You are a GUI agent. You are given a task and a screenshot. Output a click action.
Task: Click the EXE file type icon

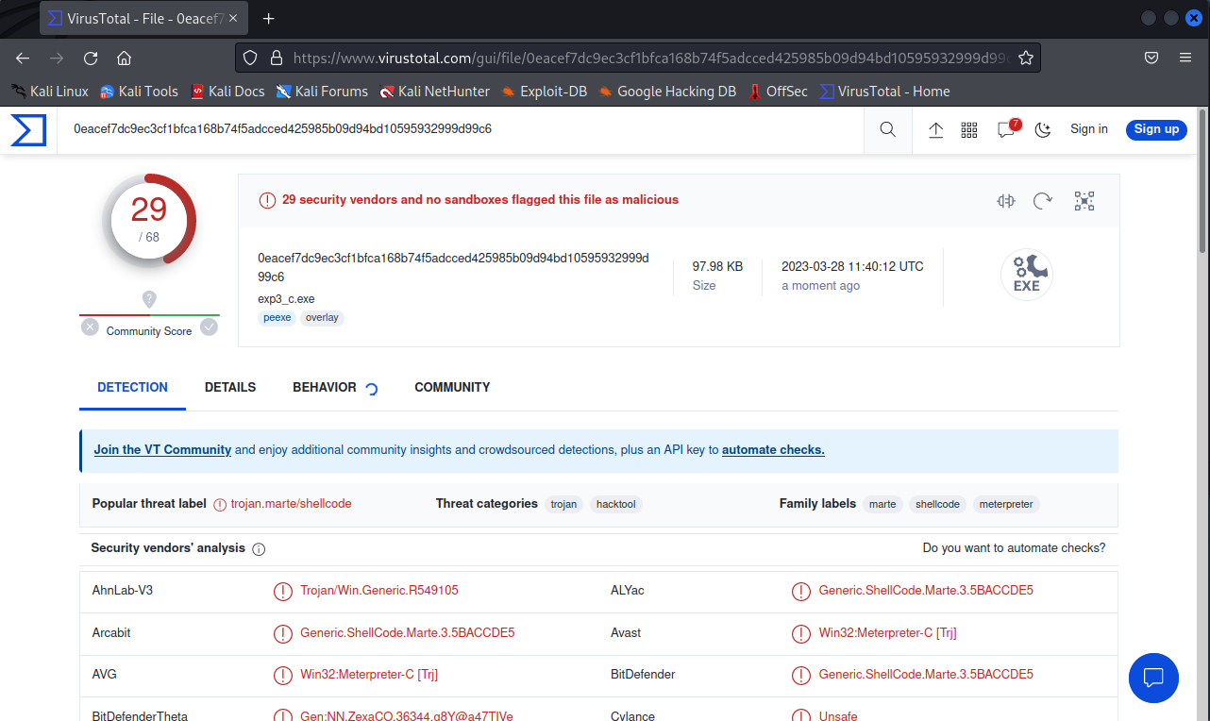click(1027, 275)
